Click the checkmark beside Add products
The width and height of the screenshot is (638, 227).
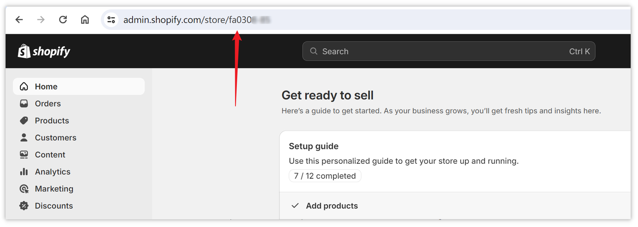pos(295,206)
